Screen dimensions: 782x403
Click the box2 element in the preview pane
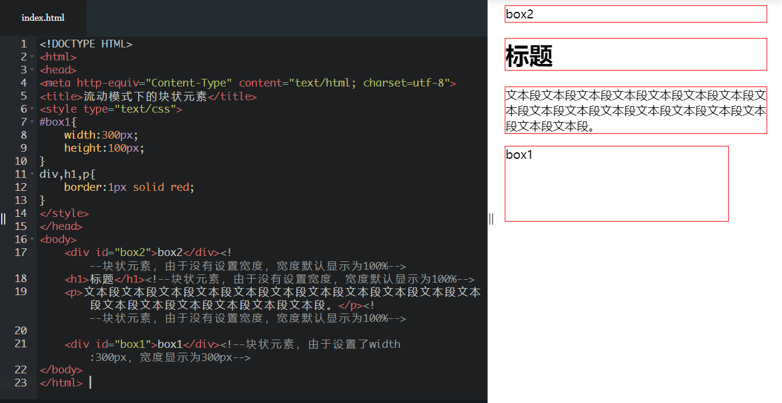coord(636,14)
